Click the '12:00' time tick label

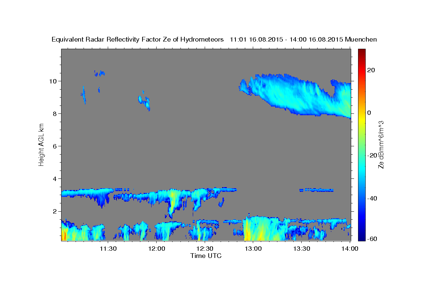156,249
